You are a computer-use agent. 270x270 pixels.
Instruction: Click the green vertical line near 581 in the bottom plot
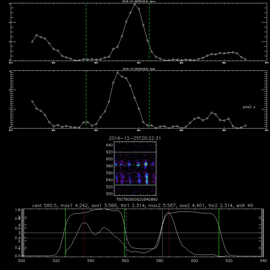162,233
